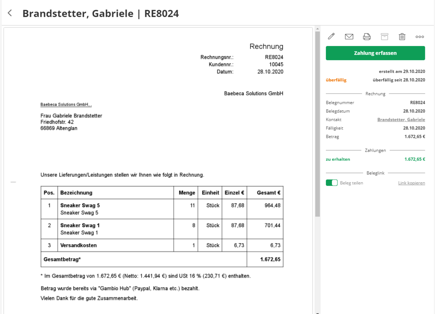This screenshot has height=314, width=435.
Task: Click the scroll-up arrow of the preview
Action: pos(318,29)
